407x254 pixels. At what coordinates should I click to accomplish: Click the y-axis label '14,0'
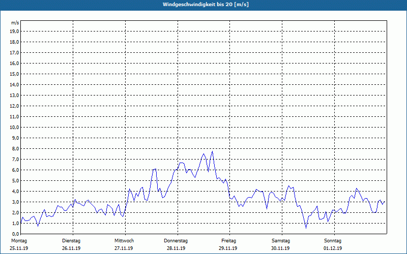coord(14,84)
